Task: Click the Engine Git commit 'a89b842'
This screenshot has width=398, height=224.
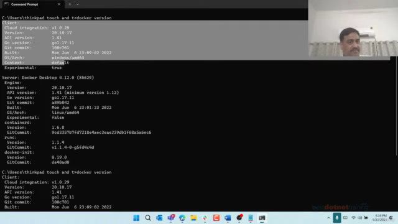Action: click(x=60, y=103)
